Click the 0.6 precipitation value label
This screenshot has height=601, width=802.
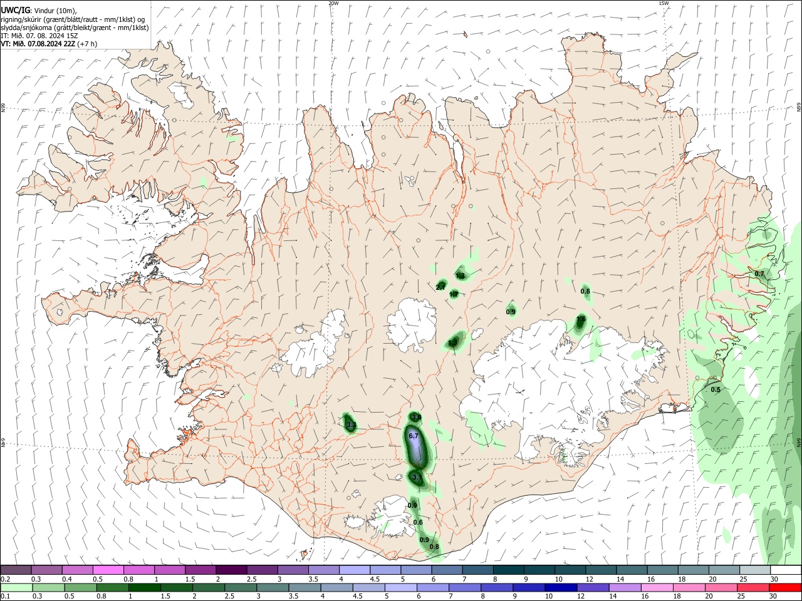[x=418, y=523]
